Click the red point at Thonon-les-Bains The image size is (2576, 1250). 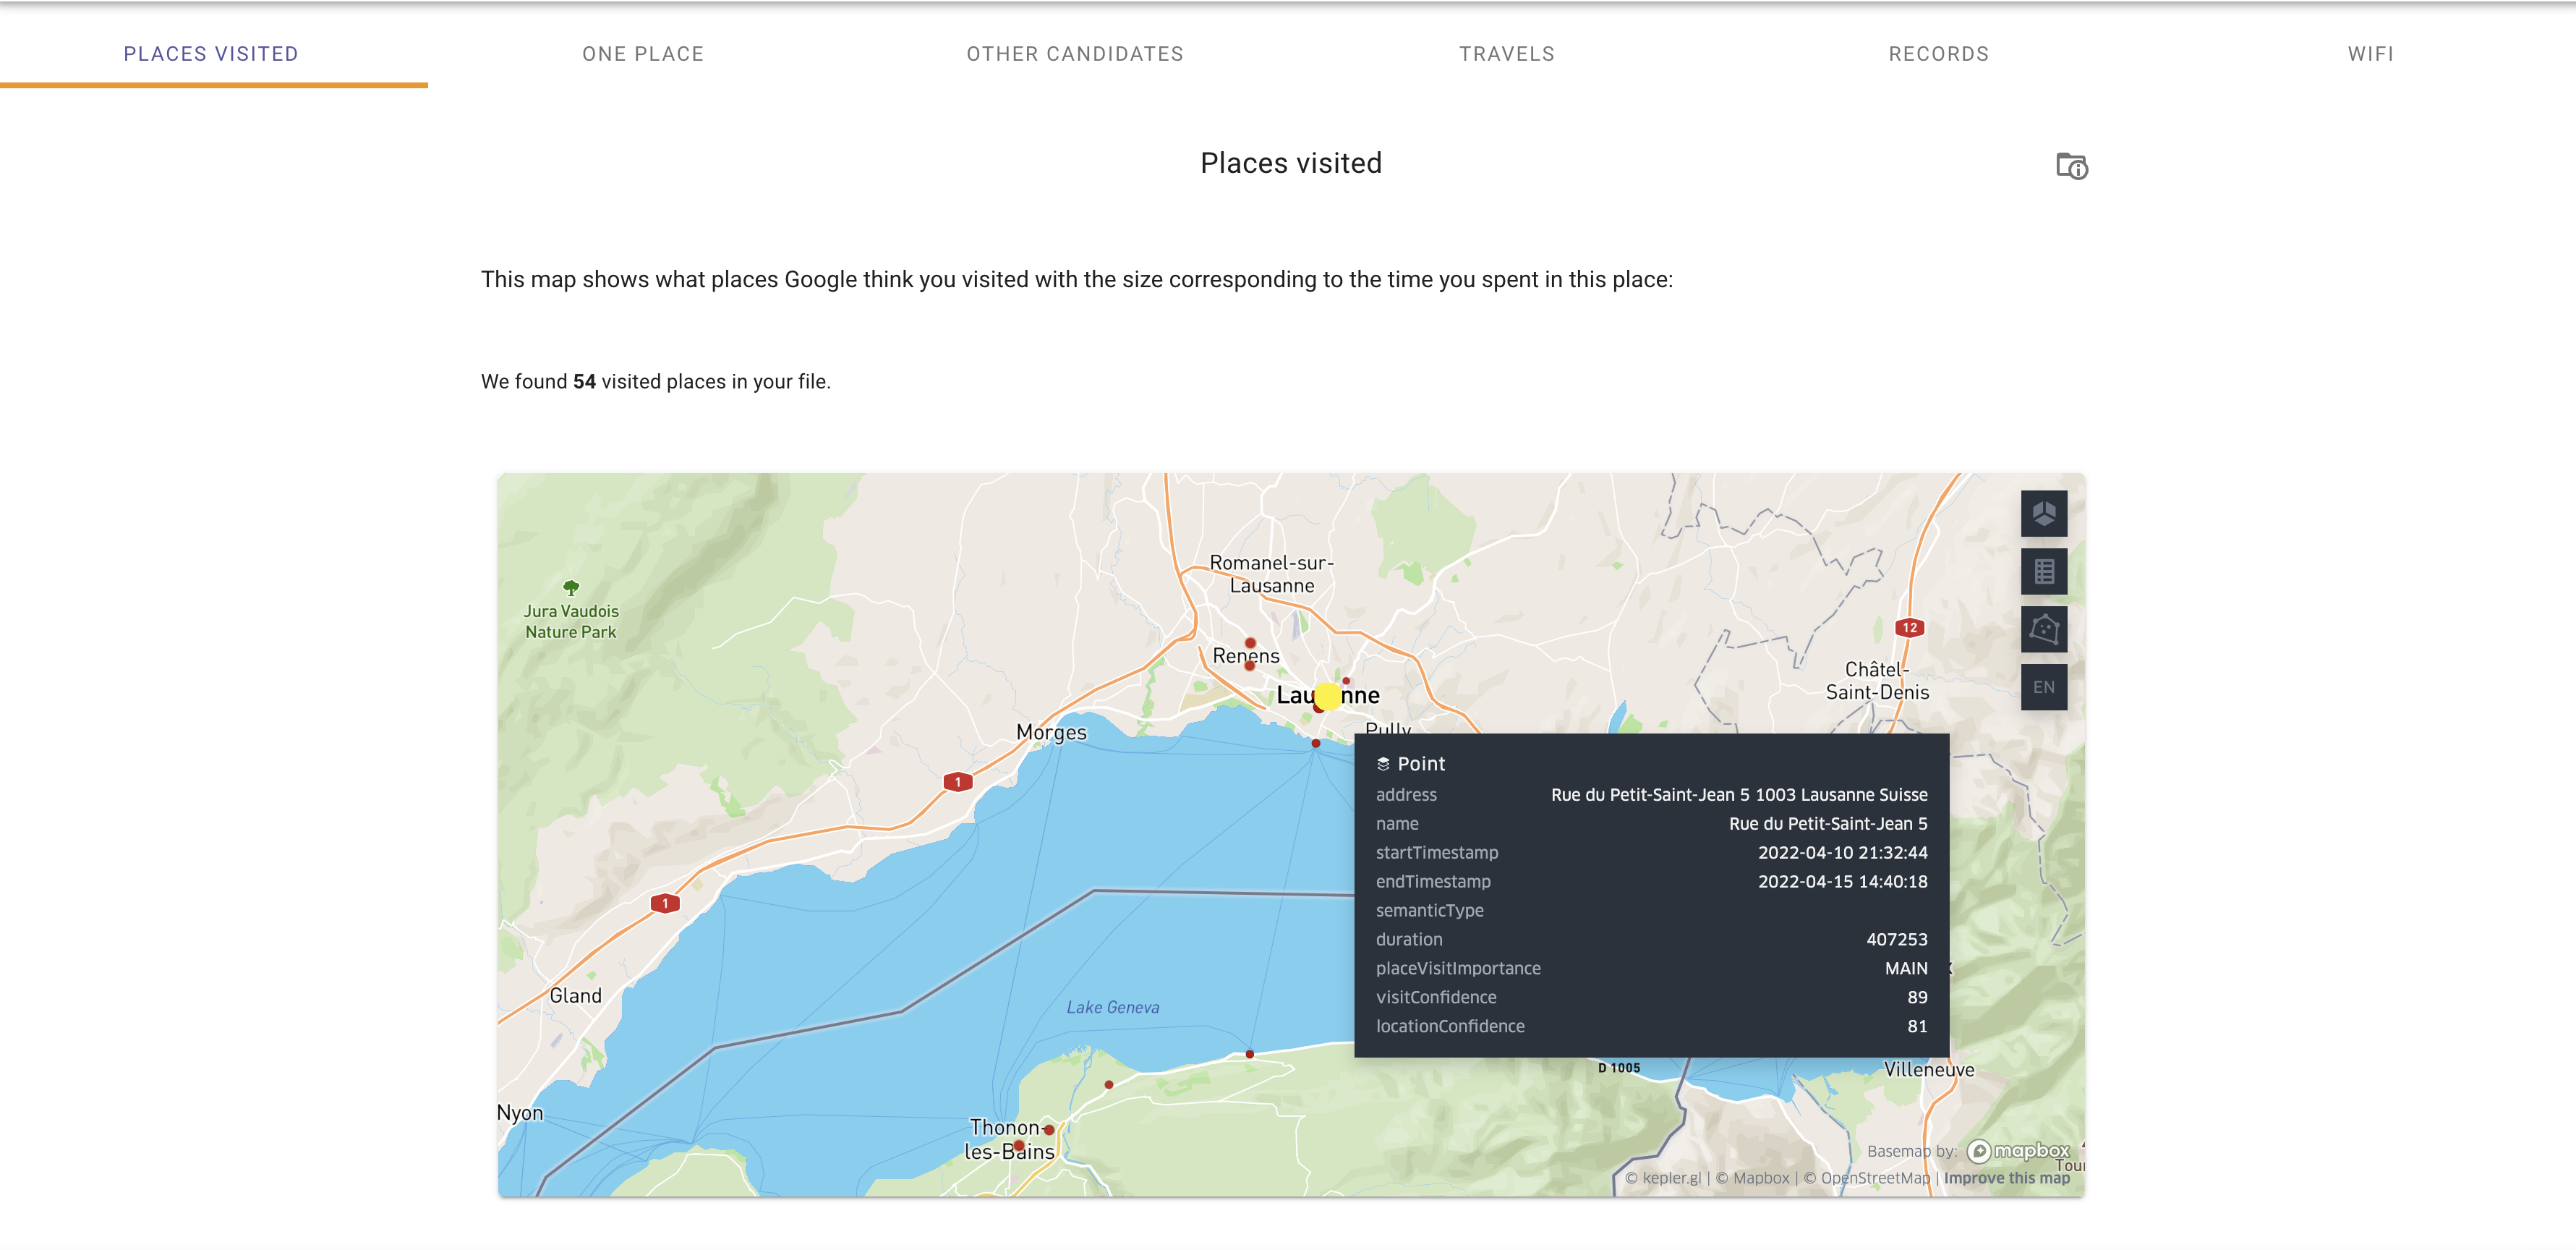tap(1018, 1145)
